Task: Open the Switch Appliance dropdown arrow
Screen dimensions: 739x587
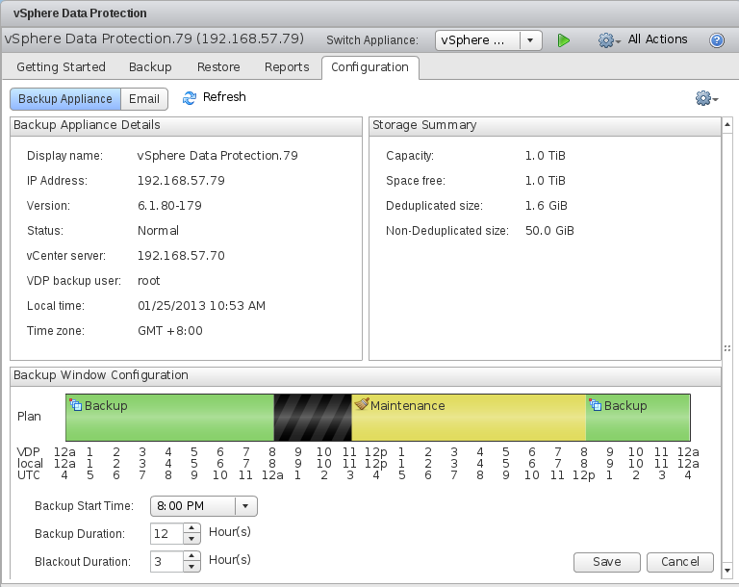Action: click(x=530, y=40)
